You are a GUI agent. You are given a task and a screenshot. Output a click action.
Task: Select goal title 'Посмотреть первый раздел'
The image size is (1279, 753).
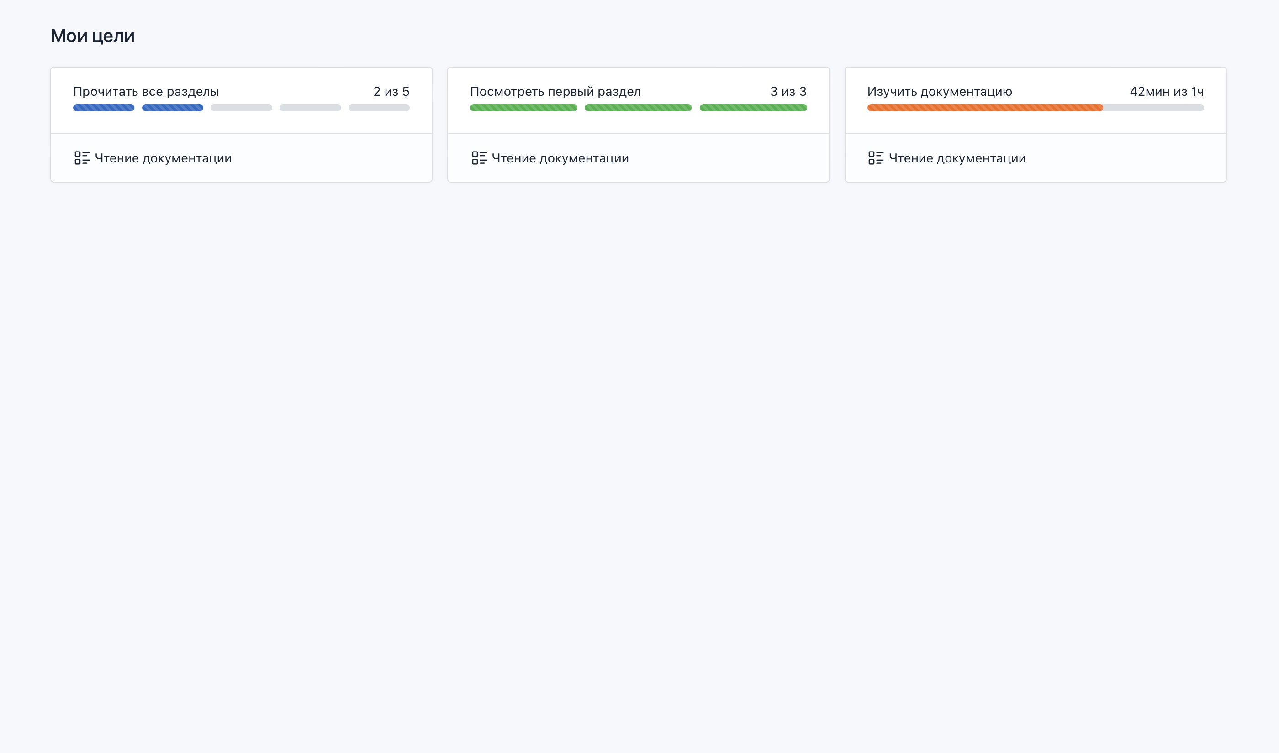[555, 92]
